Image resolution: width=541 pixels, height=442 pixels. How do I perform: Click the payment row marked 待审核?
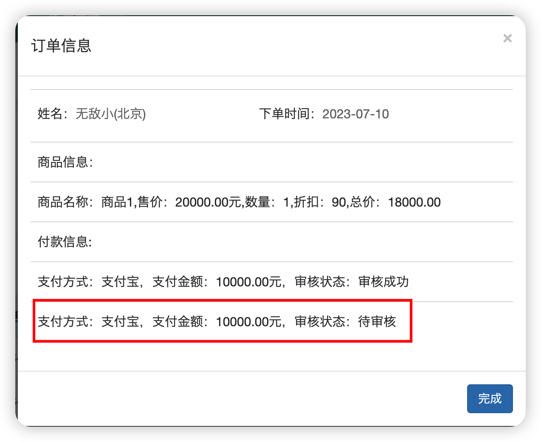pos(272,322)
